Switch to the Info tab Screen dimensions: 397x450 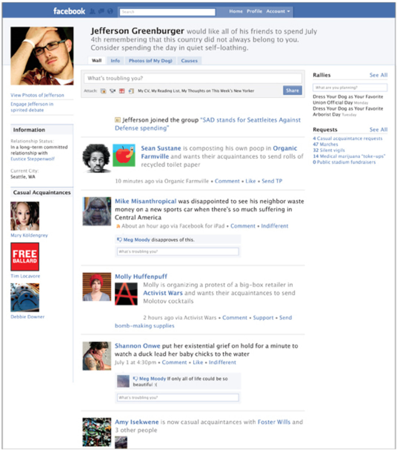[115, 61]
